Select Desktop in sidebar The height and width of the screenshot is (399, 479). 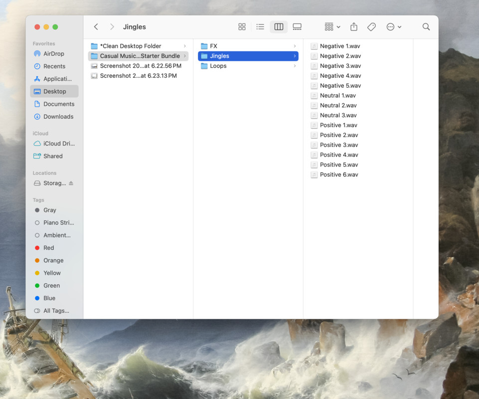coord(54,91)
